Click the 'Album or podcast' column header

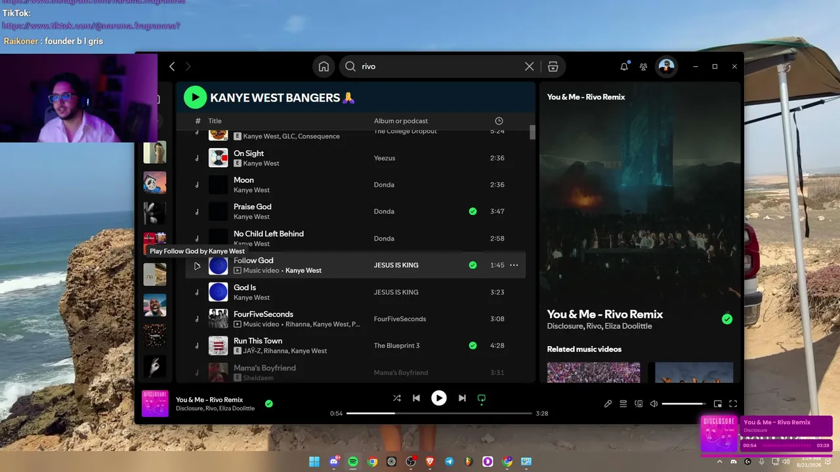point(401,121)
